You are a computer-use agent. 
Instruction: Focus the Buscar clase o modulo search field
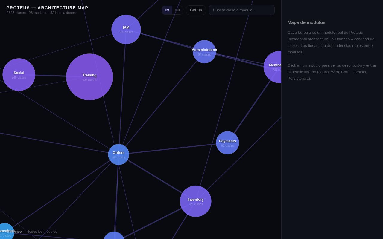click(242, 10)
